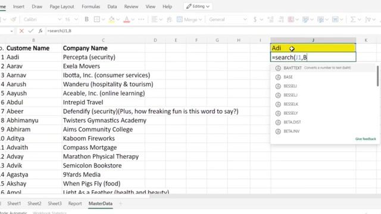Expand the fill color dropdown arrow
381x214 pixels.
coord(118,20)
